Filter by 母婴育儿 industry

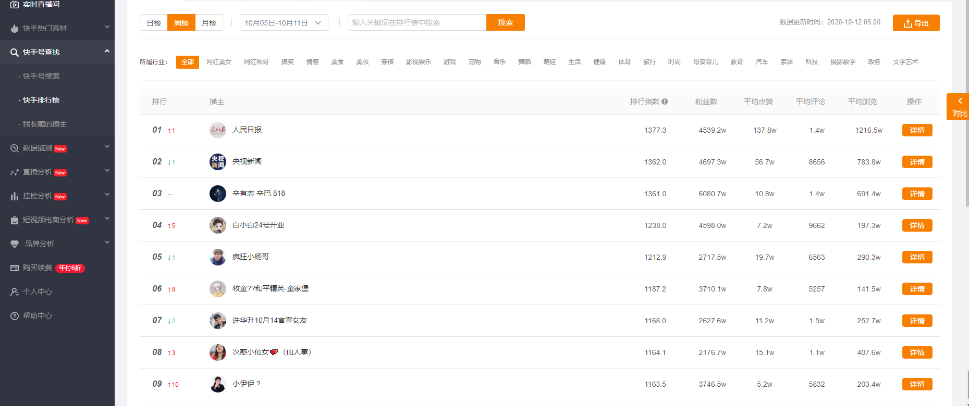(x=706, y=62)
